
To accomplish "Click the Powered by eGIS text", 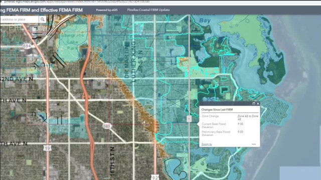I will click(x=107, y=10).
